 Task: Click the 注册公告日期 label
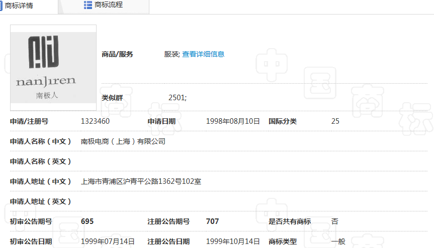pos(168,241)
